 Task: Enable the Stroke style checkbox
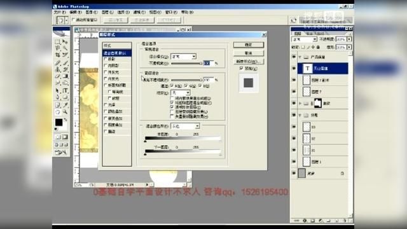click(106, 131)
